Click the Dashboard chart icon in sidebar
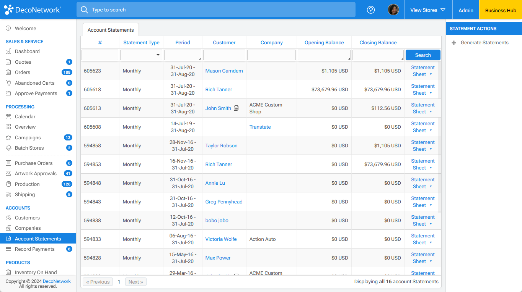This screenshot has height=292, width=522. (x=8, y=52)
